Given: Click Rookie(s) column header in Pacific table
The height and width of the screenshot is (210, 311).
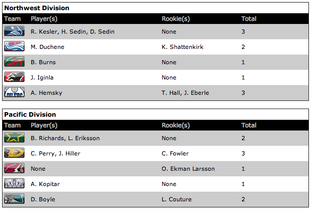Looking at the screenshot, I should click(175, 125).
